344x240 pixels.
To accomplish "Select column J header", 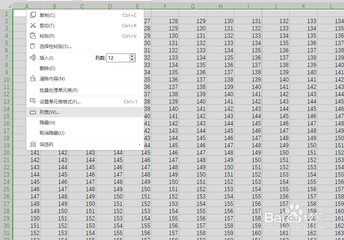I will pyautogui.click(x=276, y=7).
